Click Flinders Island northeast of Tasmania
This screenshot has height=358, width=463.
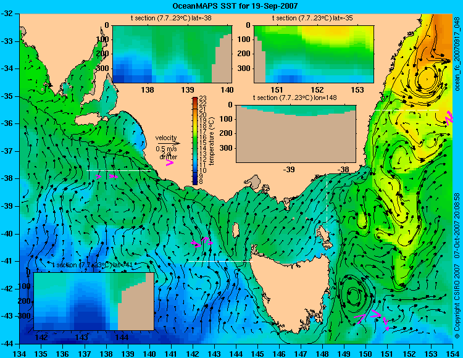(323, 233)
